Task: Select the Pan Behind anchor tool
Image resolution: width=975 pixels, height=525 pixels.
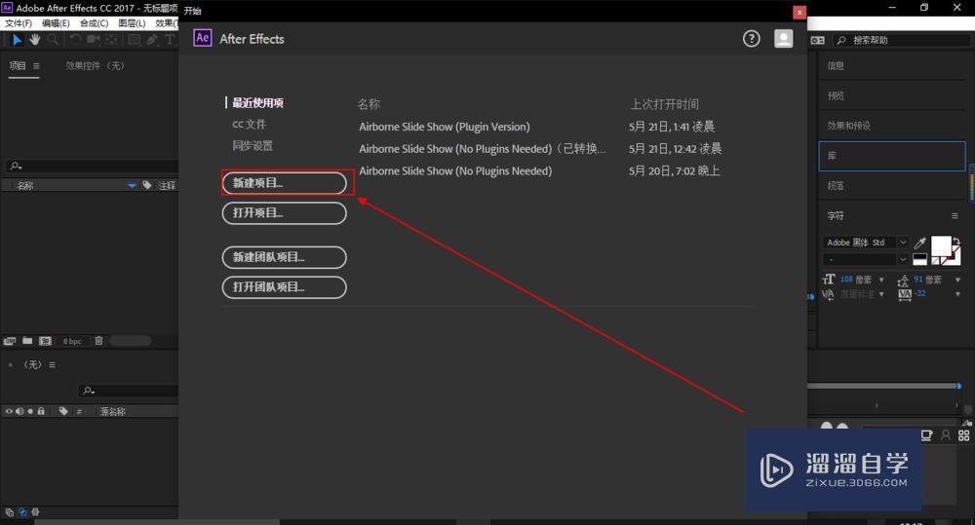Action: click(111, 40)
